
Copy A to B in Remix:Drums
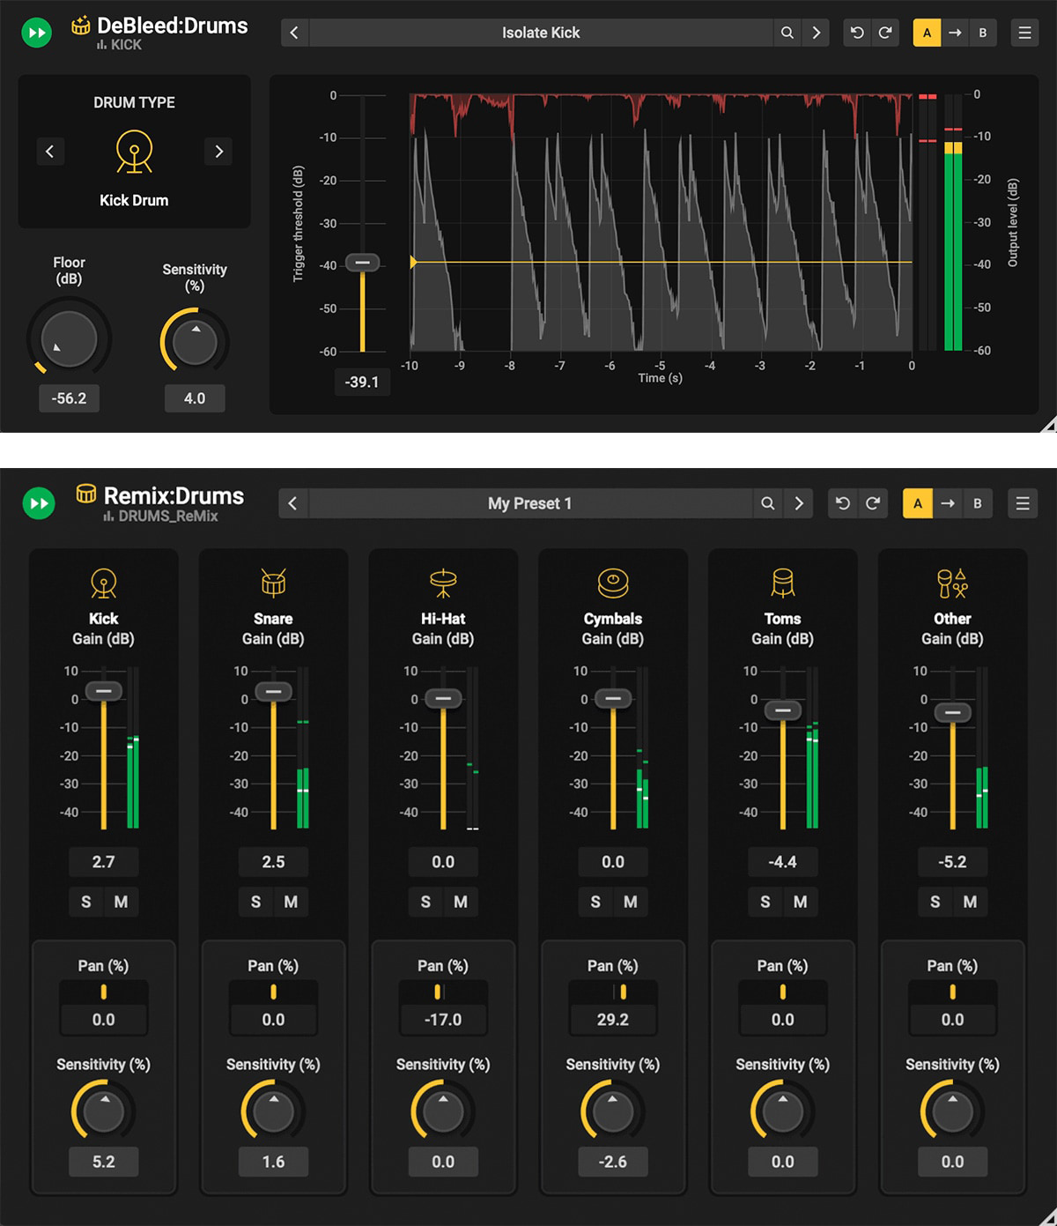click(x=948, y=503)
